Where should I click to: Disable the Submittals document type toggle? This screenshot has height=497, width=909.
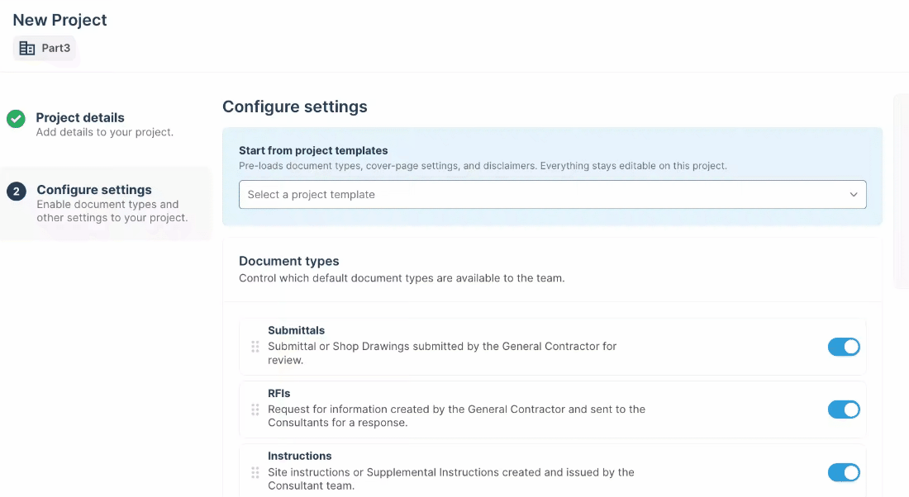pos(844,347)
